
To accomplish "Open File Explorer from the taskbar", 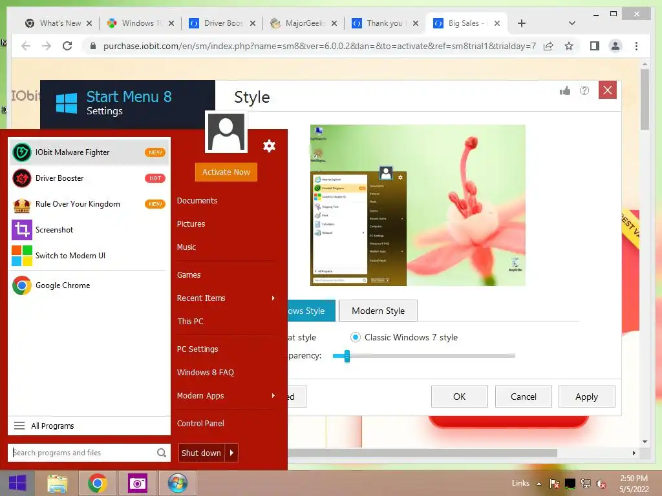I will coord(58,483).
